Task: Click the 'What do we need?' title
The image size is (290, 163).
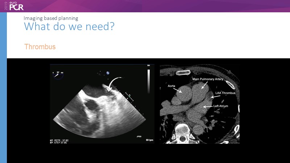Action: point(69,26)
